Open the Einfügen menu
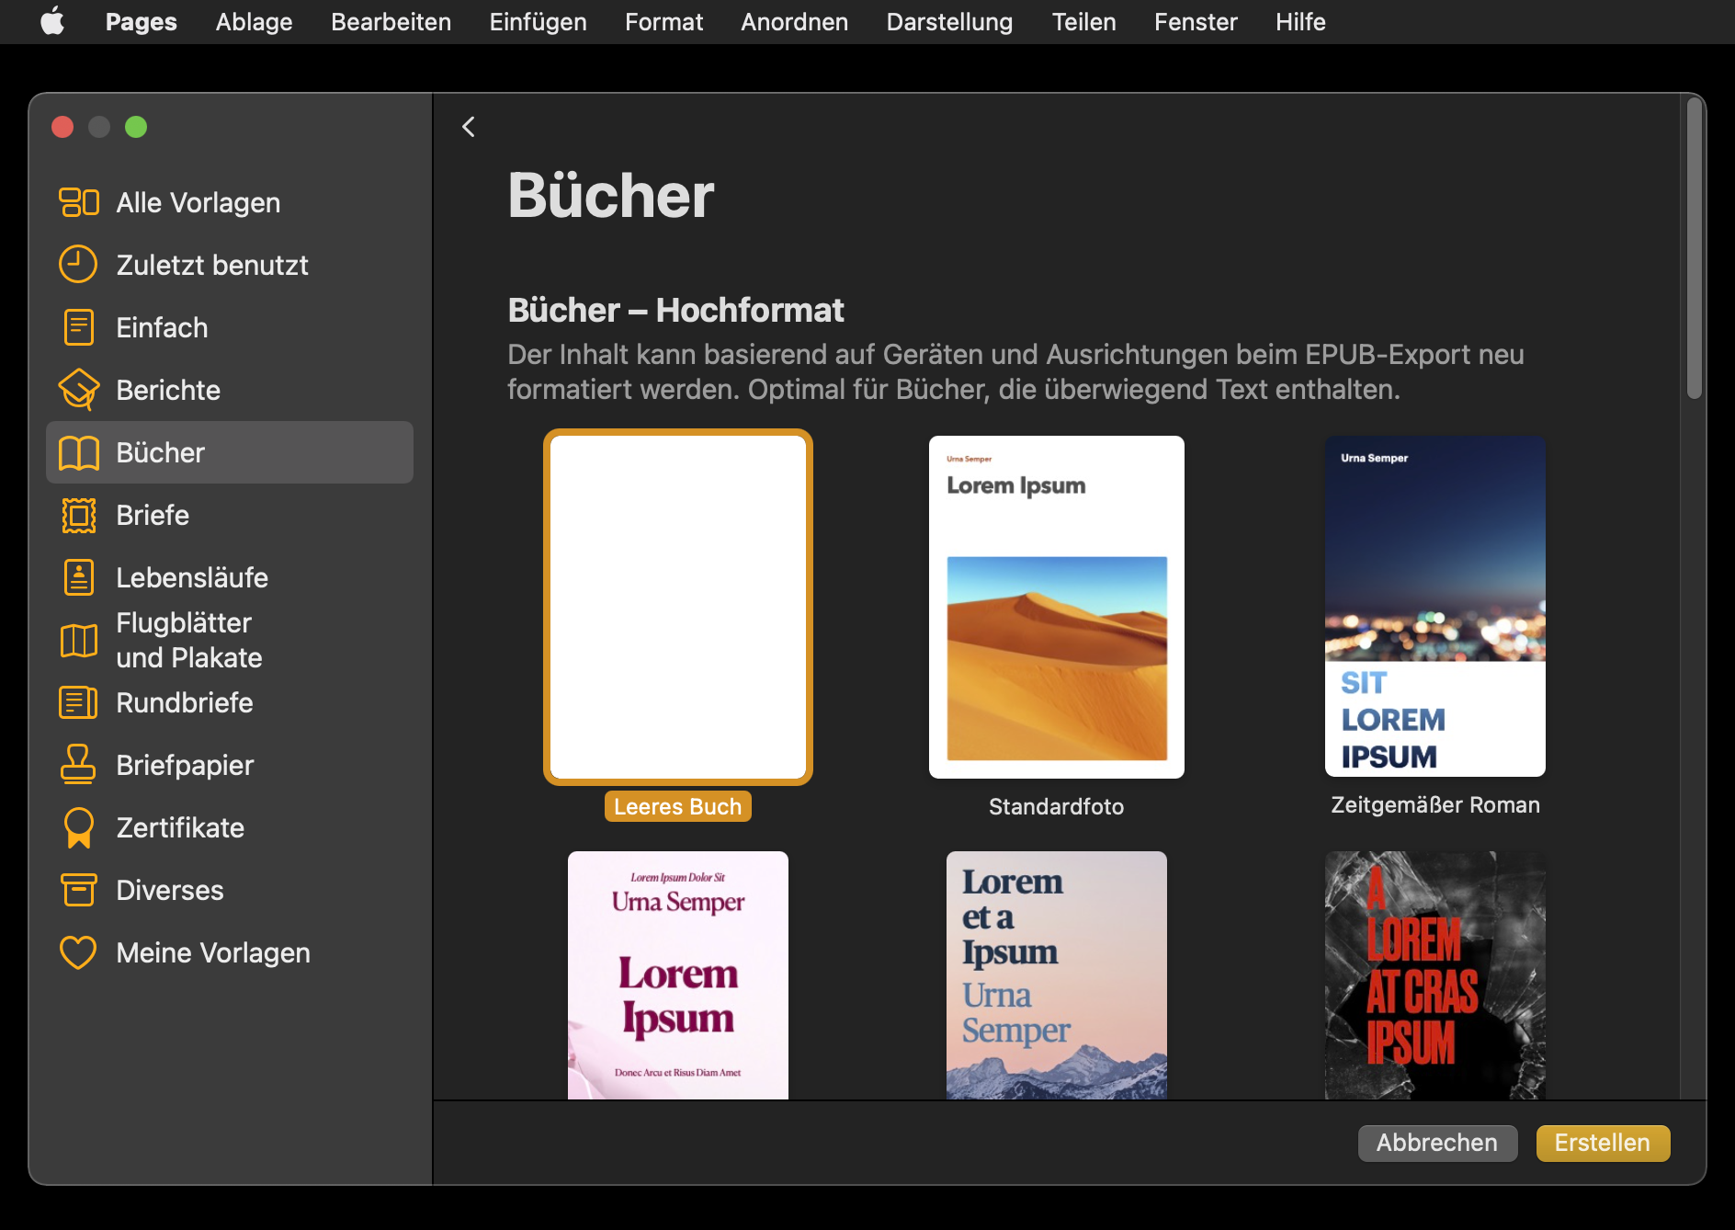This screenshot has height=1230, width=1735. (538, 21)
